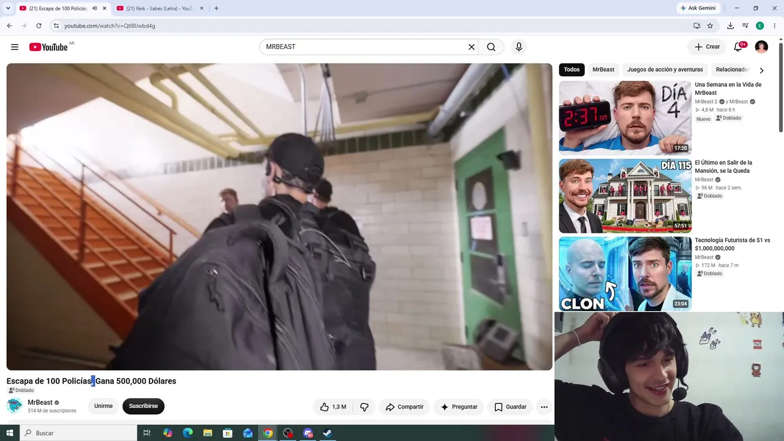The height and width of the screenshot is (441, 784).
Task: Subscribe with the Suscribirse button
Action: (143, 406)
